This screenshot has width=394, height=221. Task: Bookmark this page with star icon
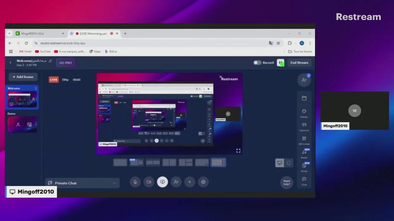pos(278,43)
